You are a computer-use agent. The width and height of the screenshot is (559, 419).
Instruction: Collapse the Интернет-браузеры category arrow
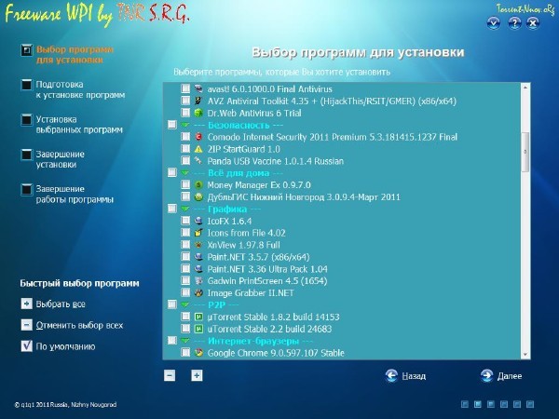click(x=185, y=341)
